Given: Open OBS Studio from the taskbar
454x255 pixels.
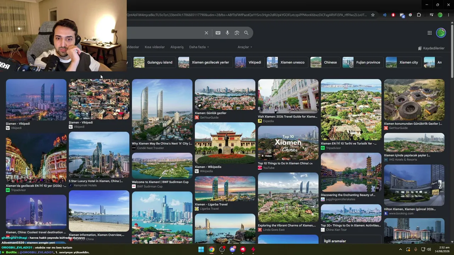Looking at the screenshot, I should [222, 249].
